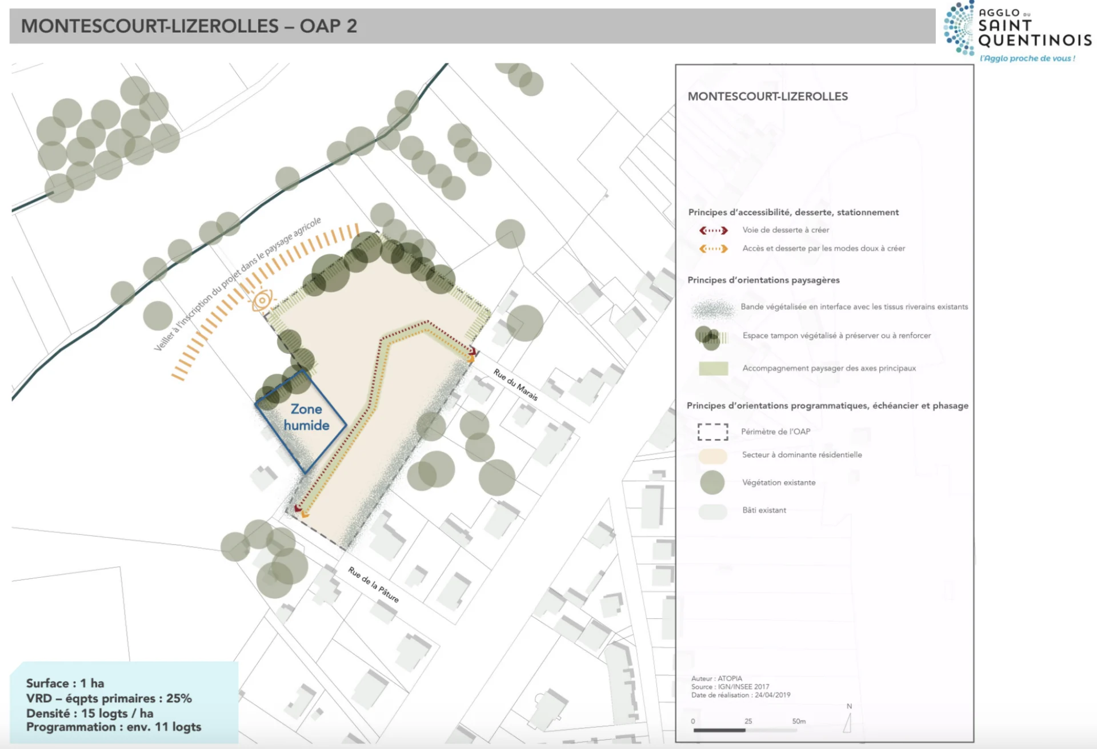Screen dimensions: 1097x749
Task: Click the 'Accompagnement paysager' green legend swatch
Action: [x=713, y=368]
